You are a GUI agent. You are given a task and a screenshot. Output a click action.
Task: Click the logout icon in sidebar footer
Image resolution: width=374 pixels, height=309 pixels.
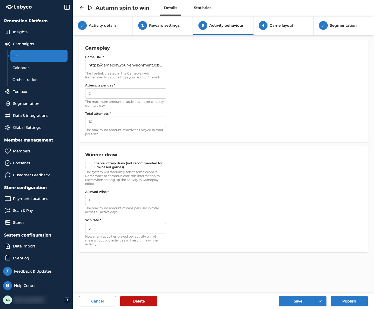coord(67,300)
